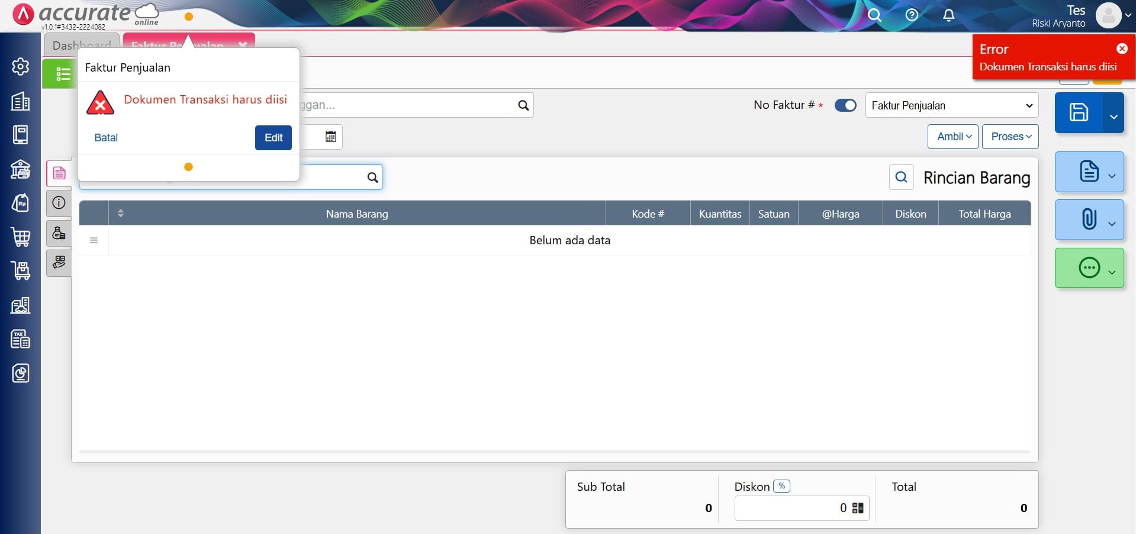Click the Batal link in popup
The image size is (1136, 534).
point(106,138)
